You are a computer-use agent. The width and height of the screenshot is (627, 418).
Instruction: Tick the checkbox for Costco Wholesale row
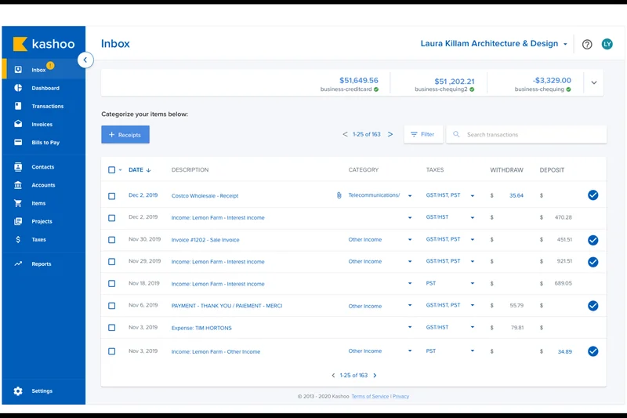tap(112, 195)
